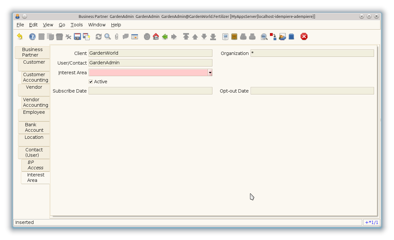Click the record position indicator in status bar

click(372, 222)
